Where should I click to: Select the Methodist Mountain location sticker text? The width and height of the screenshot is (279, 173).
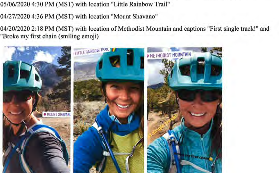click(x=170, y=55)
